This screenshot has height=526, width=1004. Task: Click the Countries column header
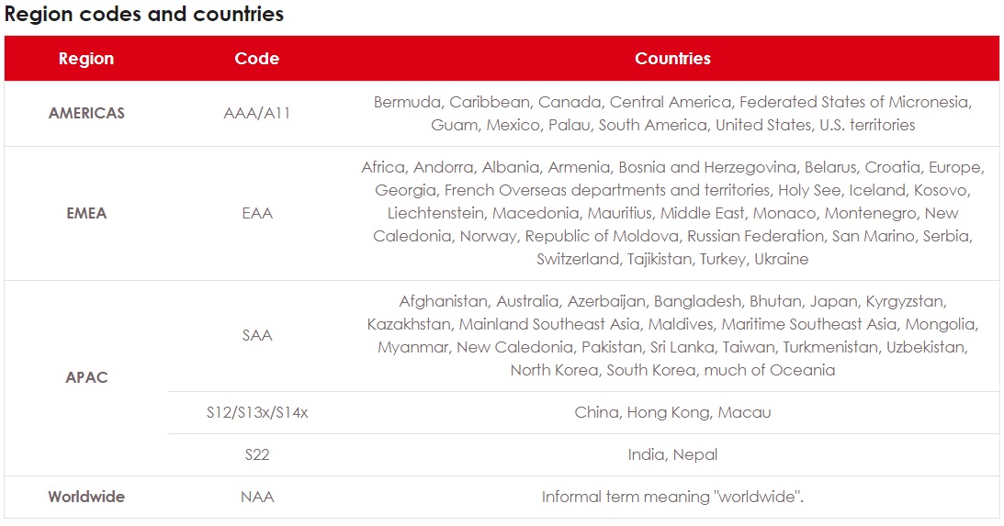pyautogui.click(x=672, y=58)
